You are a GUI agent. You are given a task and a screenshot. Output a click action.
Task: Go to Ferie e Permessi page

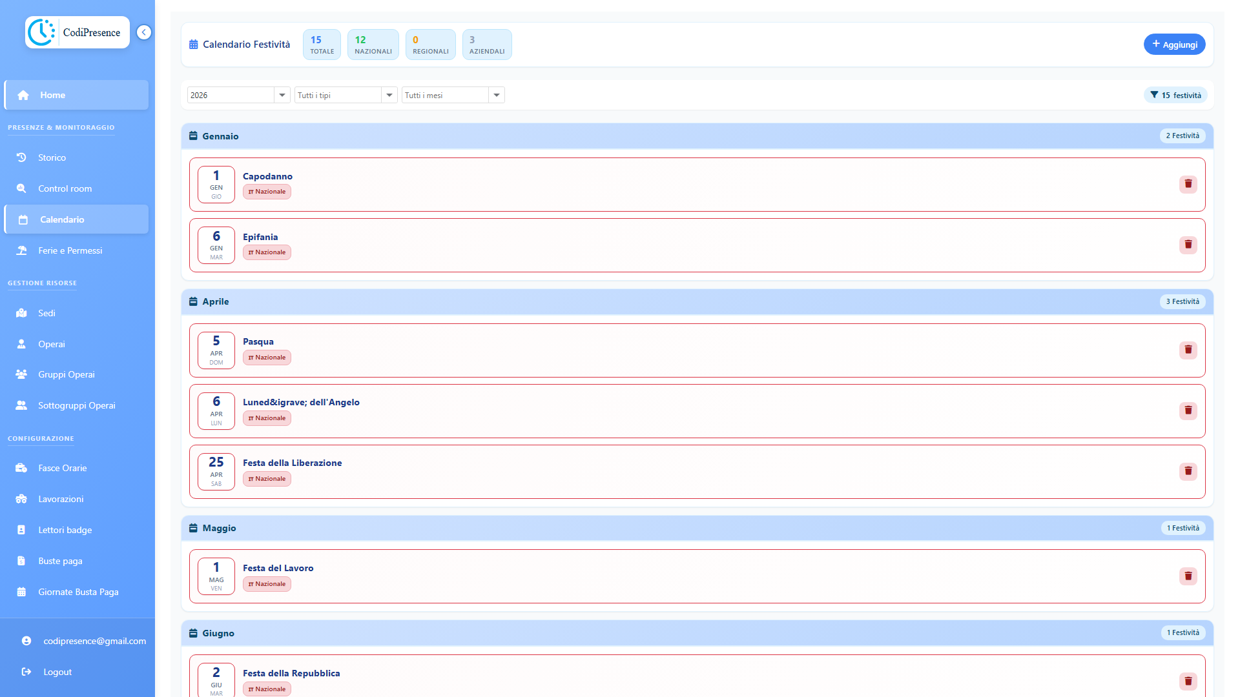point(70,250)
